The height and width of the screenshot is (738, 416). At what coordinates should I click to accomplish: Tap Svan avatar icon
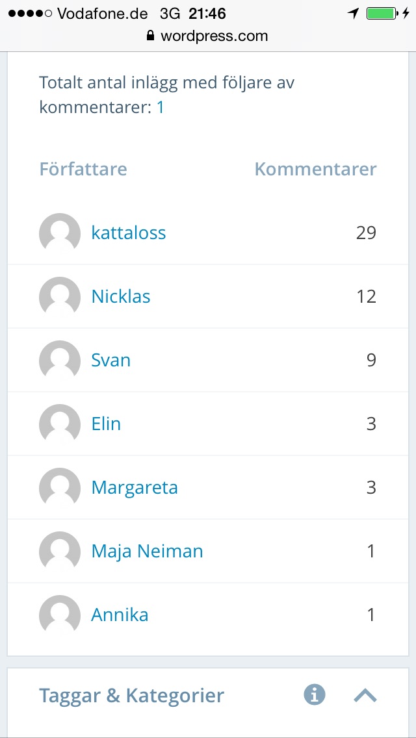[60, 360]
